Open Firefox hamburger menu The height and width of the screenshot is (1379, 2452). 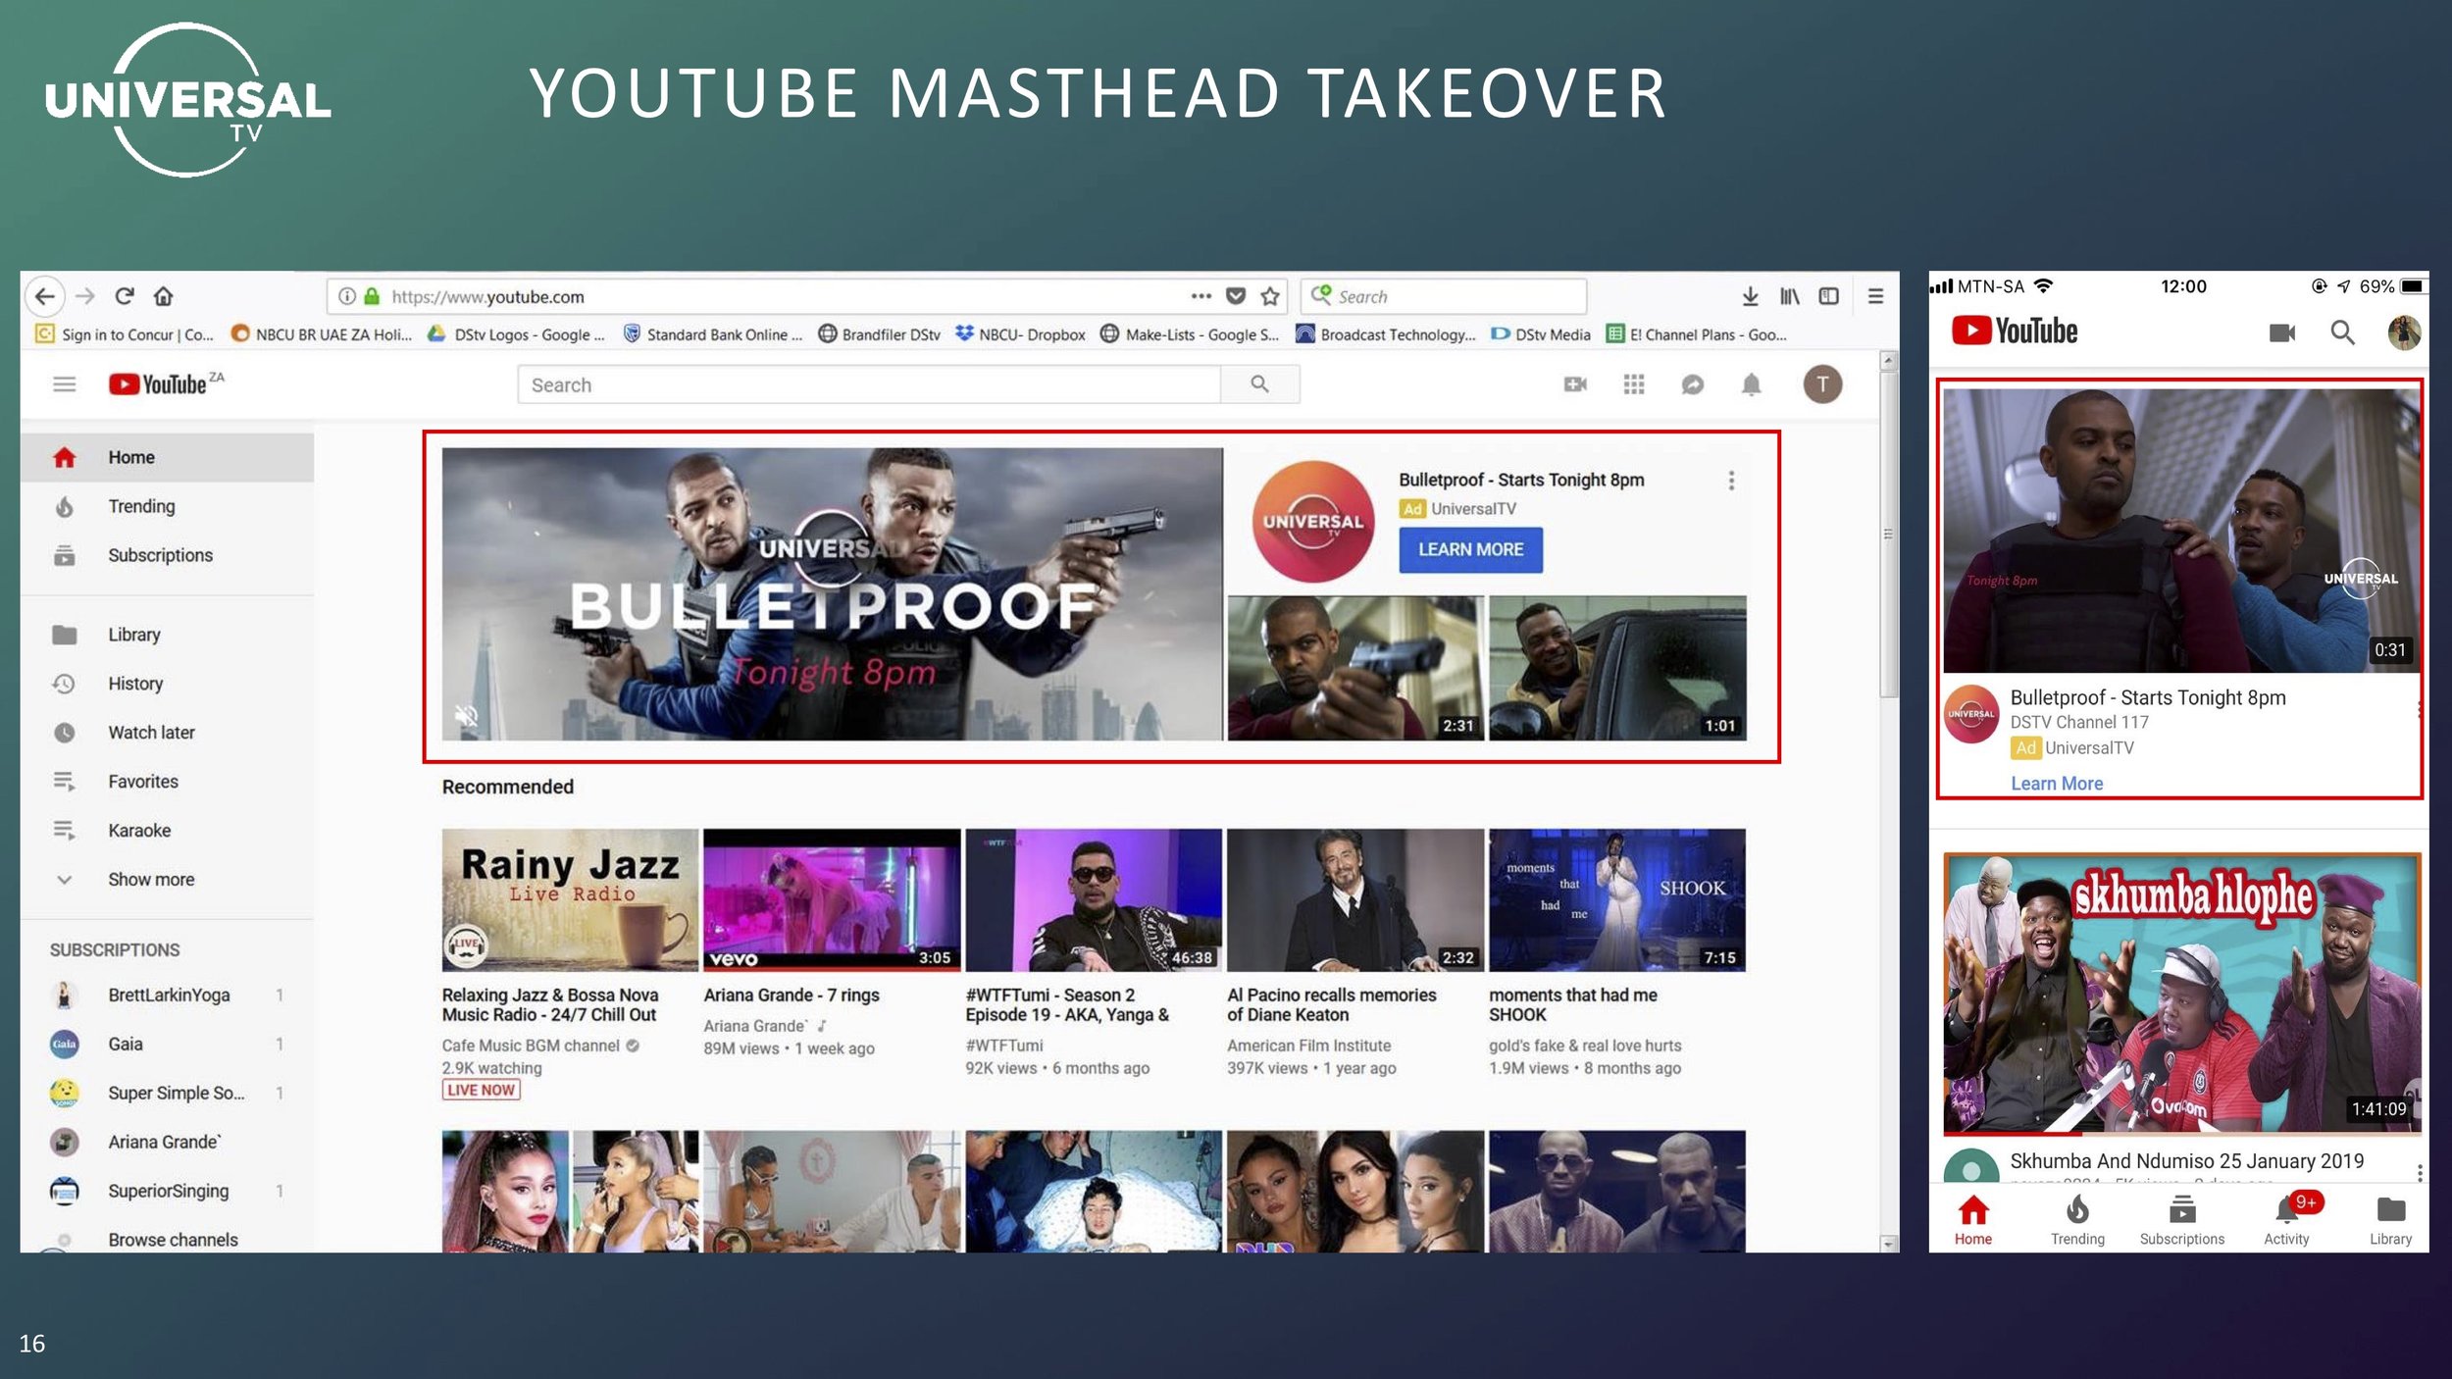click(1875, 296)
